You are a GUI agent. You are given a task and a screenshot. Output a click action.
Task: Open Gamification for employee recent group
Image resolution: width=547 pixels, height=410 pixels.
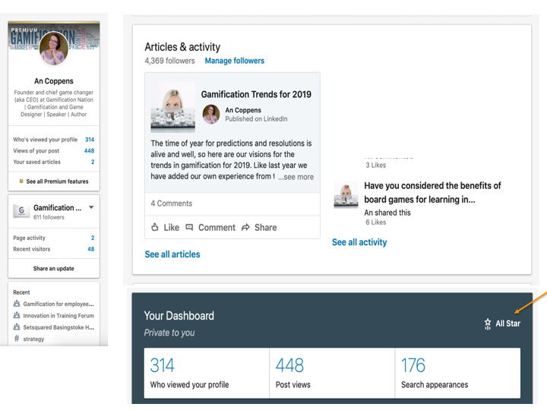tap(58, 304)
